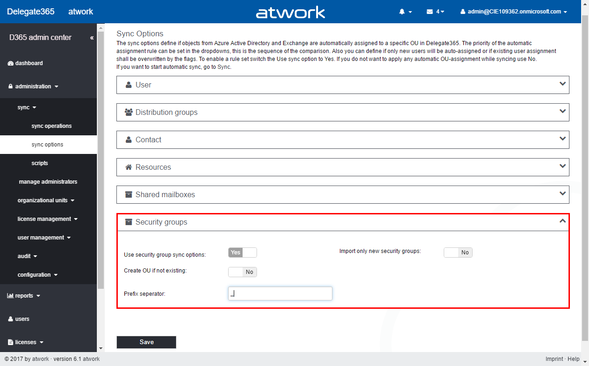The width and height of the screenshot is (589, 366).
Task: Collapse sidebar with double-chevron icon
Action: point(92,37)
